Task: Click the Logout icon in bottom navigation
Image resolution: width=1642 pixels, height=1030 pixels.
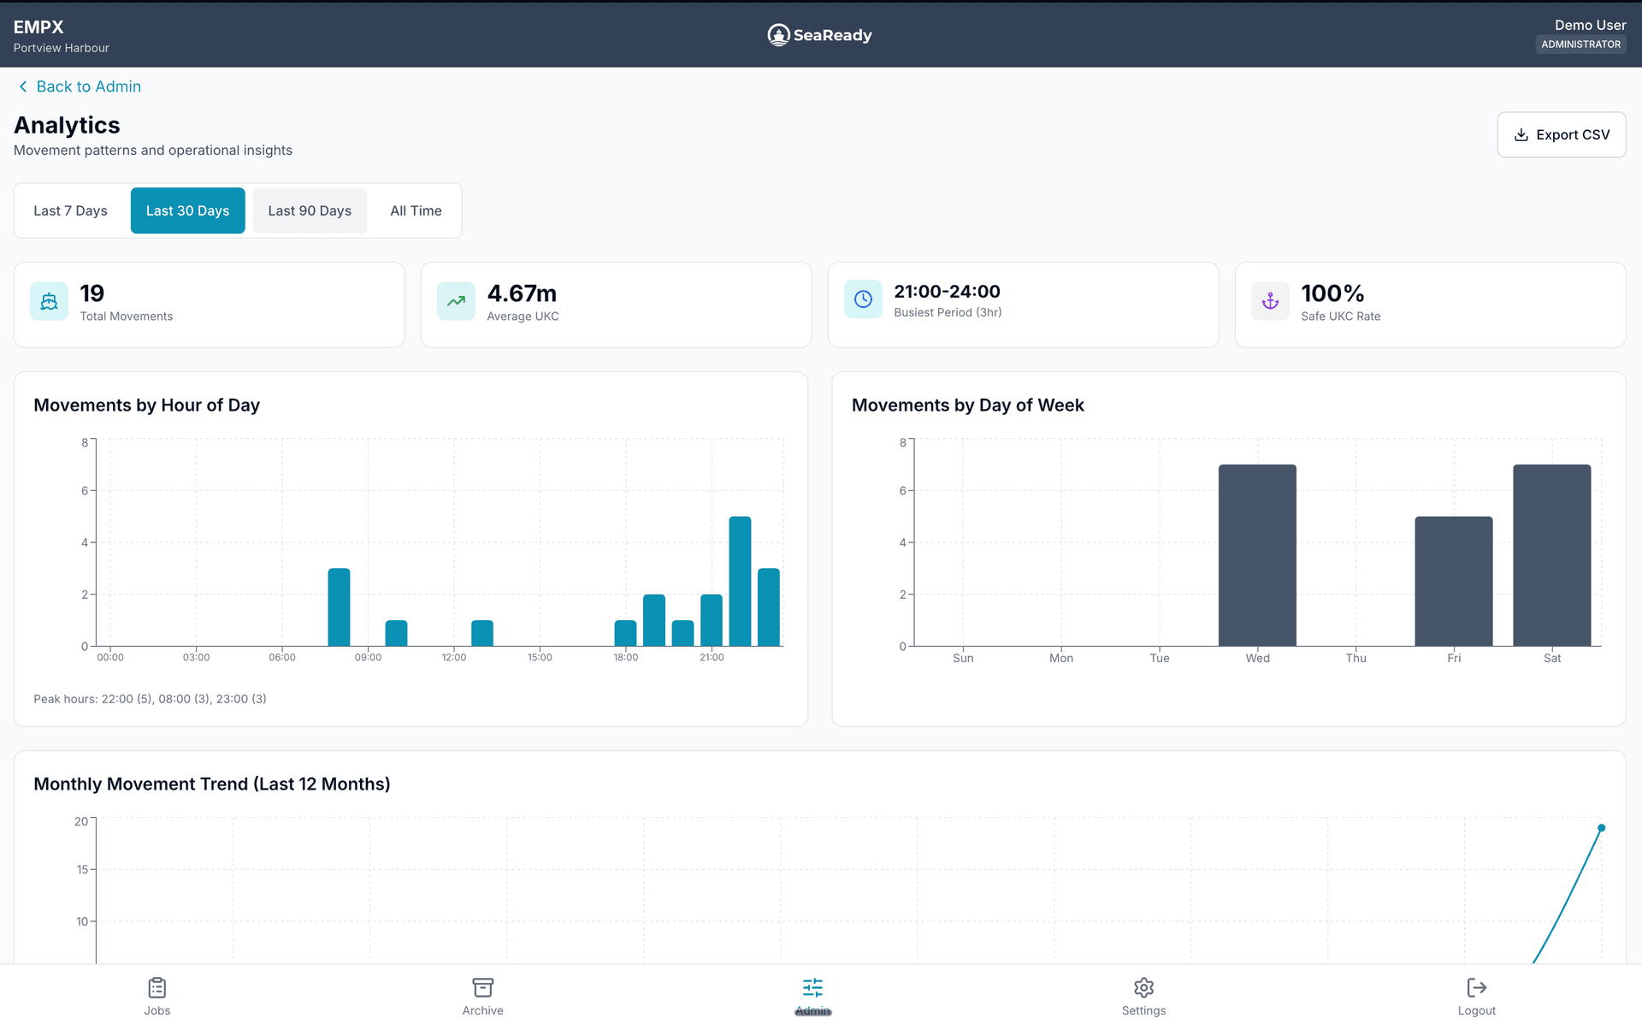Action: point(1476,988)
